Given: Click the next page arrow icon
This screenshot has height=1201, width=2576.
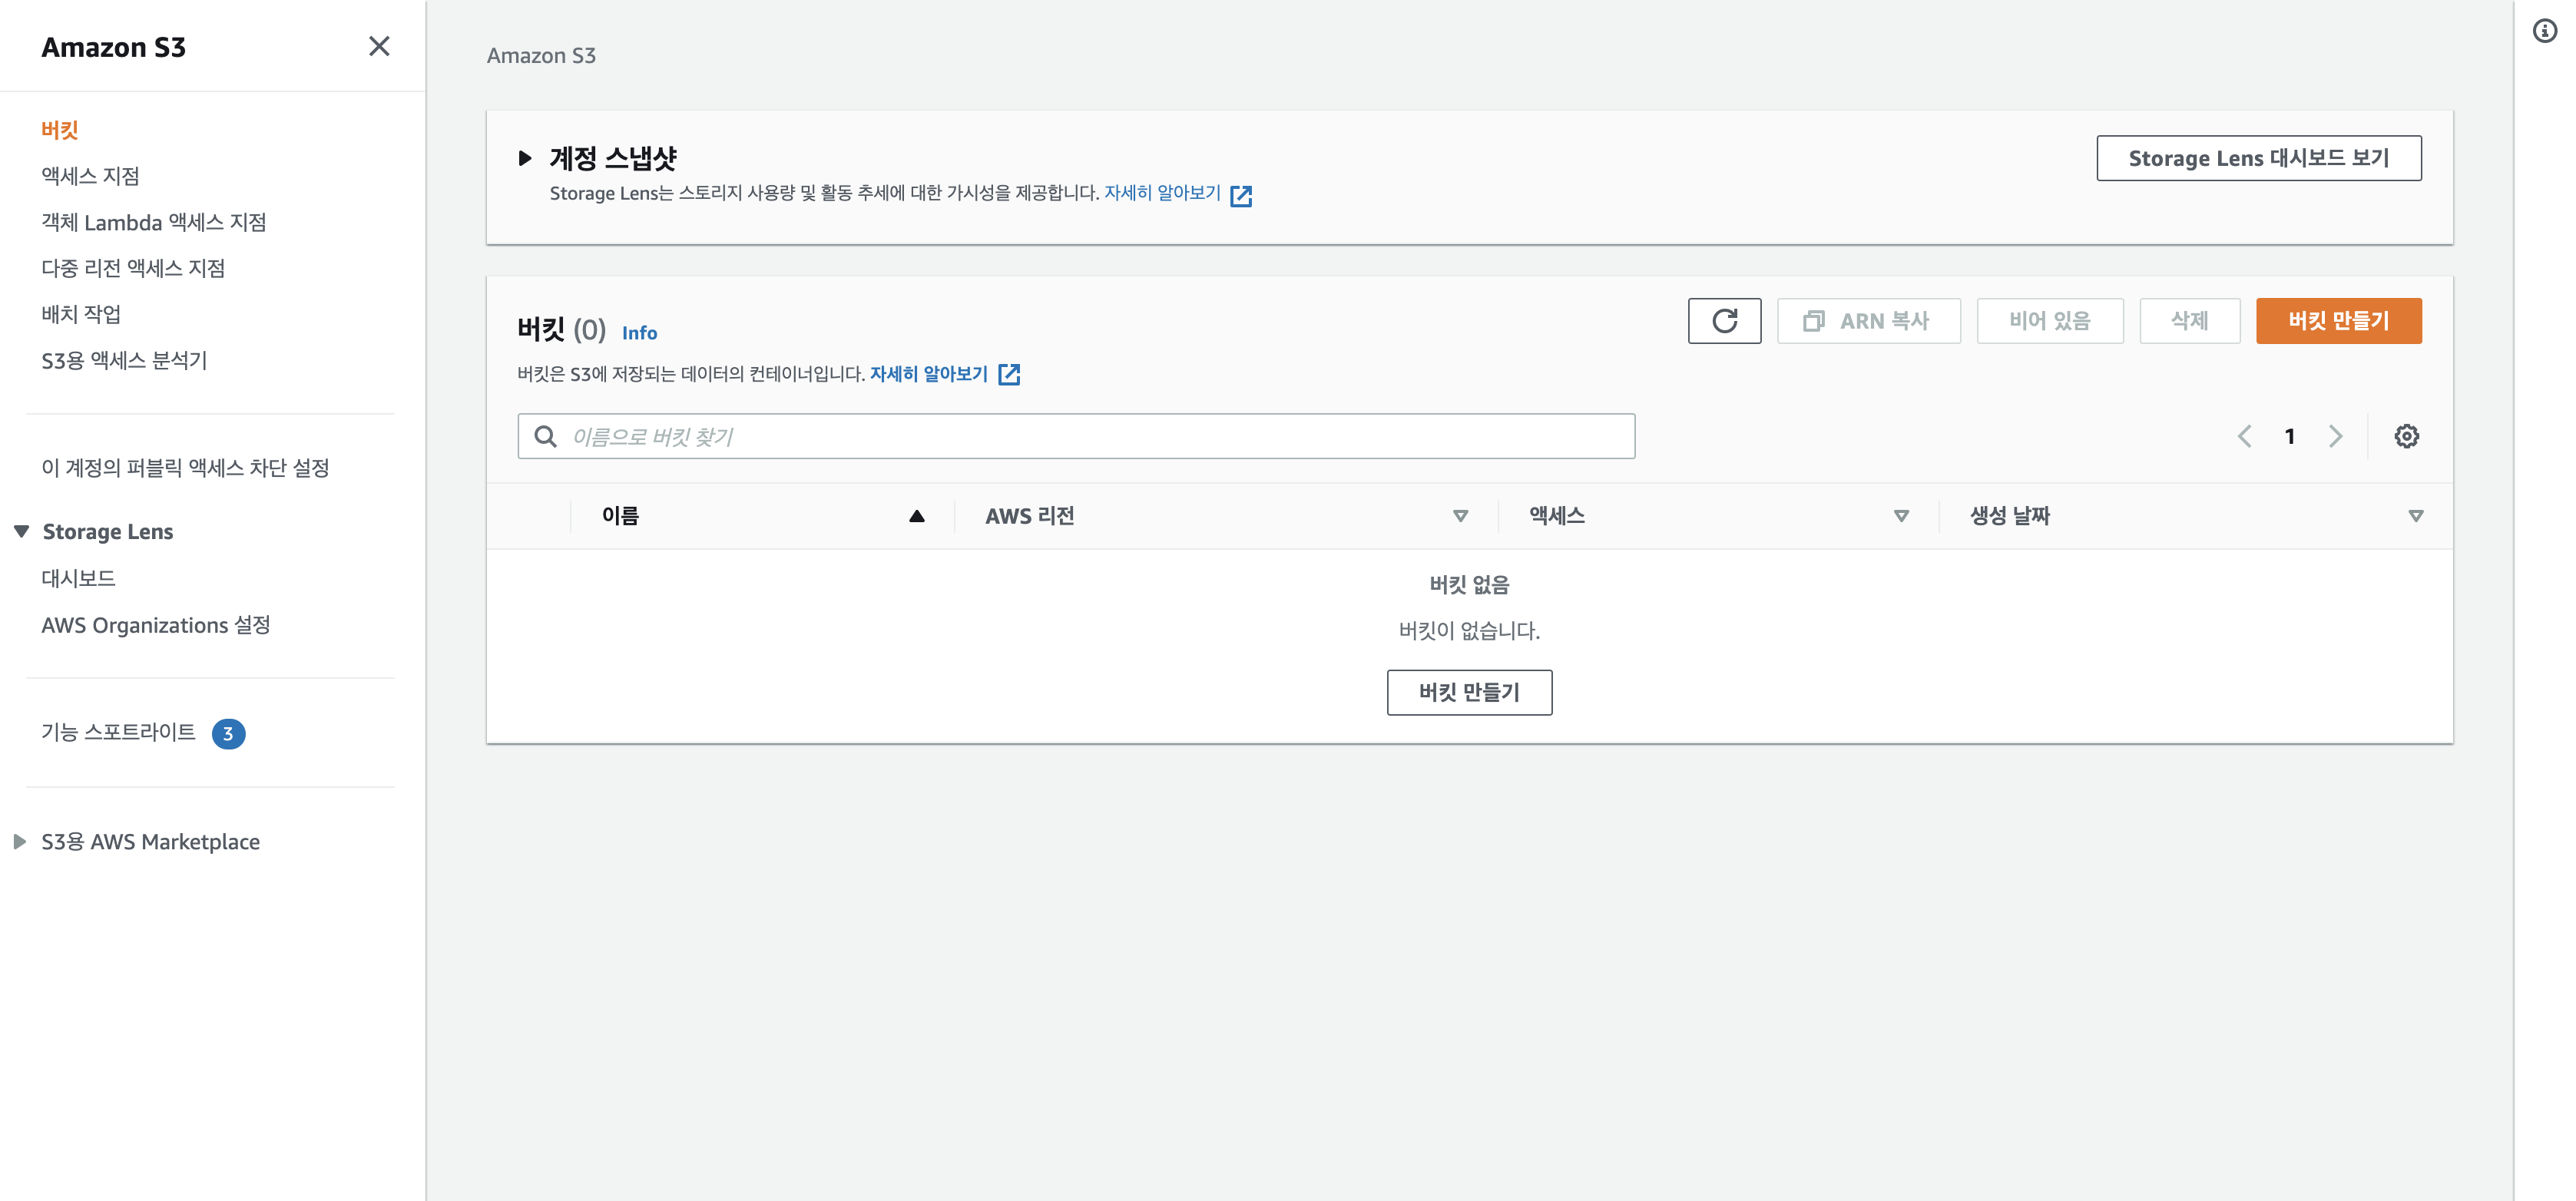Looking at the screenshot, I should click(2335, 437).
